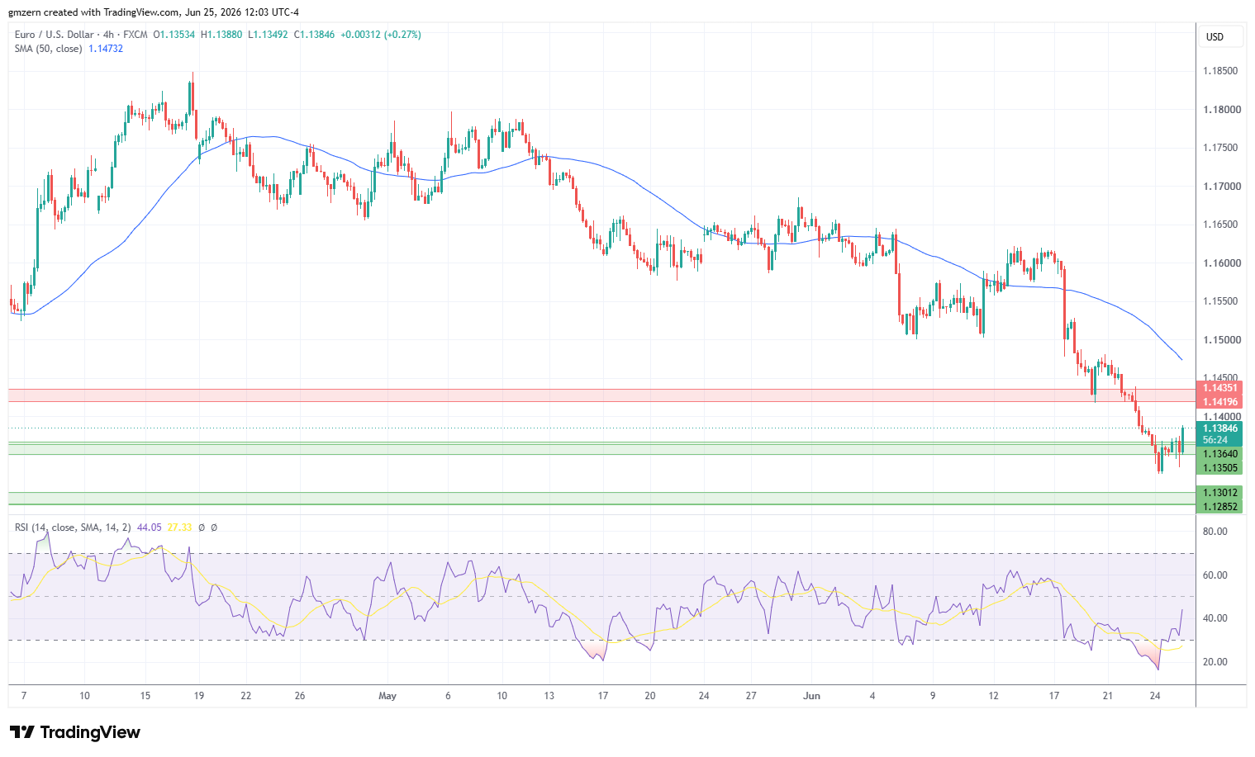Image resolution: width=1255 pixels, height=757 pixels.
Task: Click the Jun label on time axis
Action: click(812, 696)
